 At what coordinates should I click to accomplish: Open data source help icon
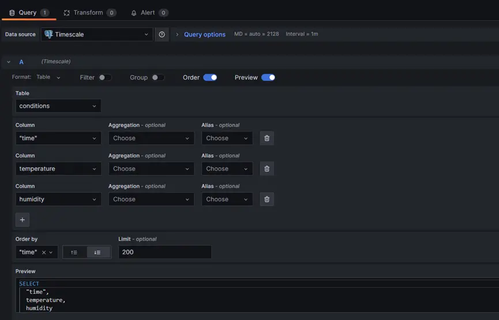pyautogui.click(x=162, y=35)
